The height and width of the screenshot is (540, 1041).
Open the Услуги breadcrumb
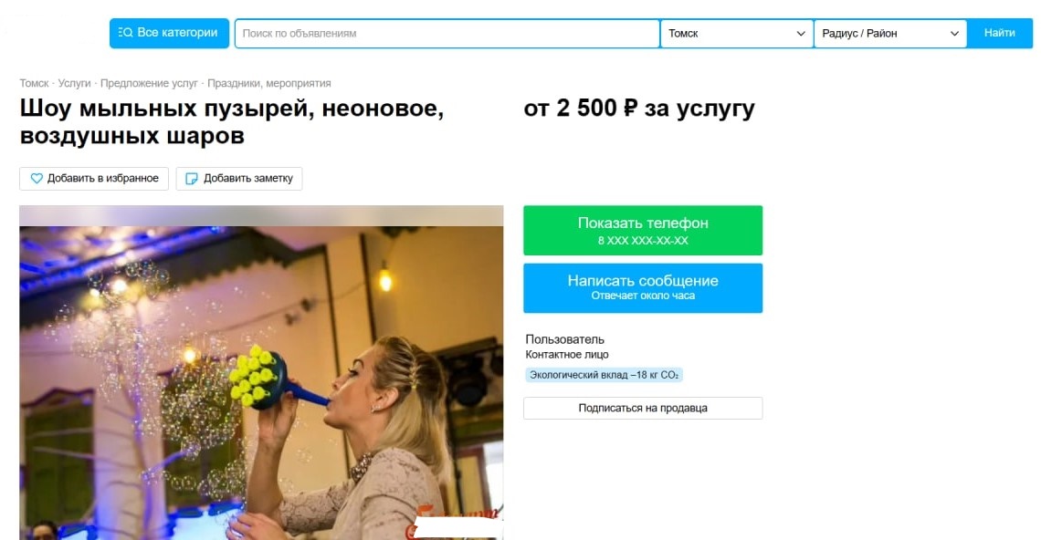coord(74,84)
